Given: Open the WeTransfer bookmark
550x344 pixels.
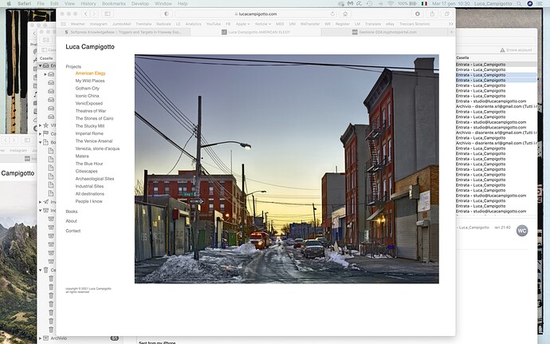Looking at the screenshot, I should point(310,24).
